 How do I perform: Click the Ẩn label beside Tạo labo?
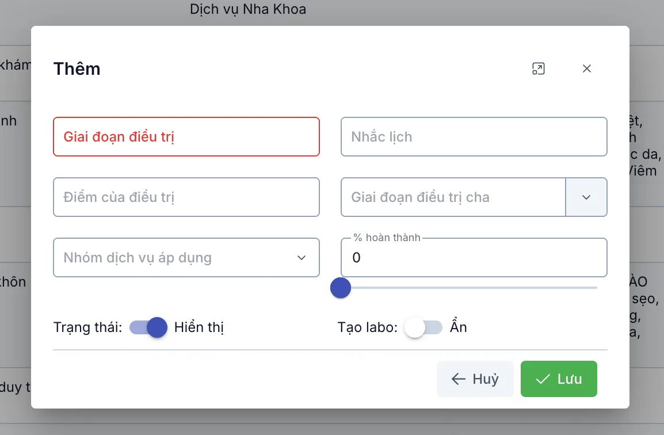[459, 327]
